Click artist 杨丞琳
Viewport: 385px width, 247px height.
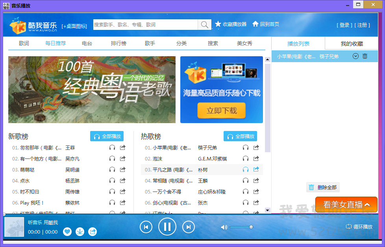point(72,181)
